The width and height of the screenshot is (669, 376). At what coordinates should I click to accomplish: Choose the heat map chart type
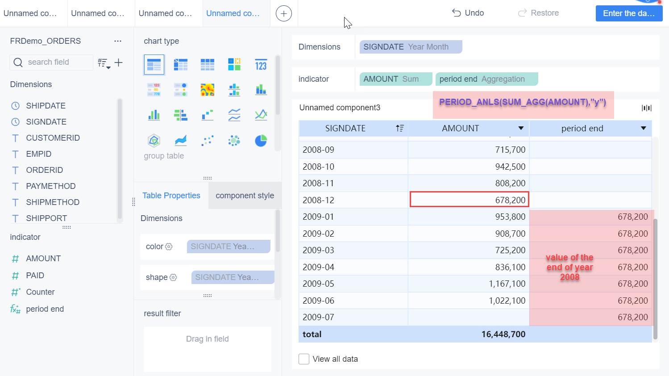pos(207,90)
